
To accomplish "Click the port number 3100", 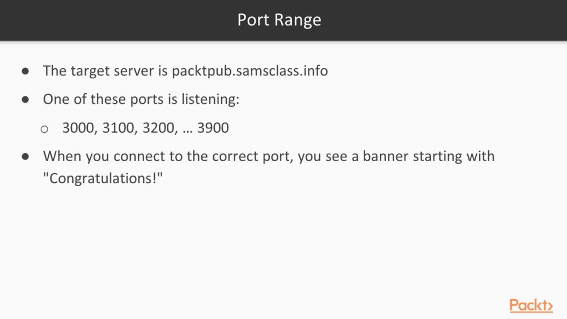I will tap(119, 128).
